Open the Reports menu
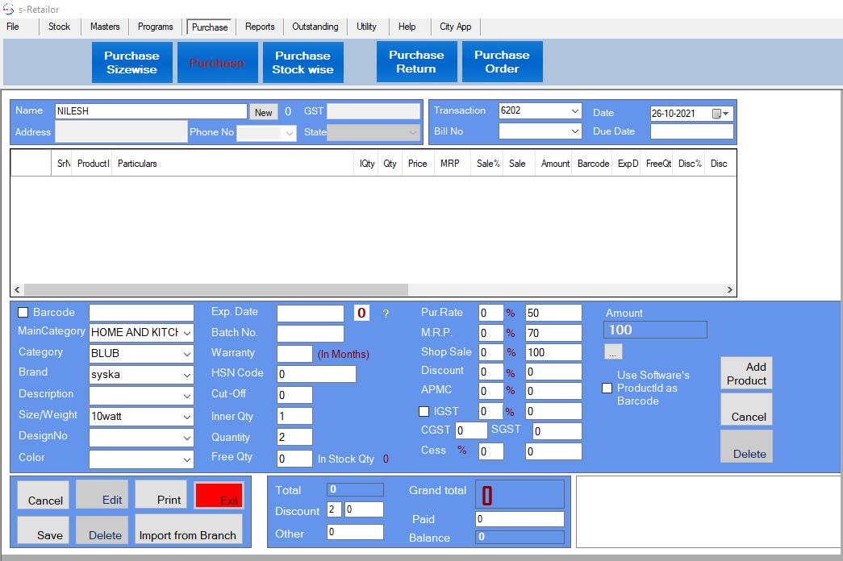 coord(260,27)
